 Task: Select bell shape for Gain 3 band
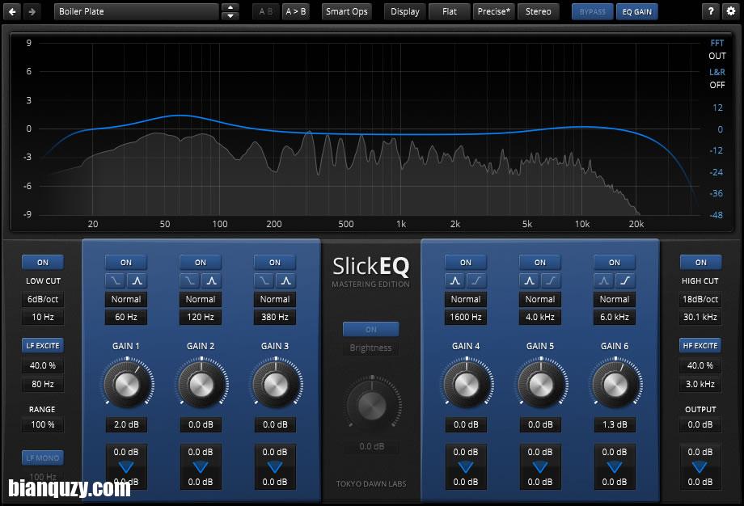pos(286,280)
